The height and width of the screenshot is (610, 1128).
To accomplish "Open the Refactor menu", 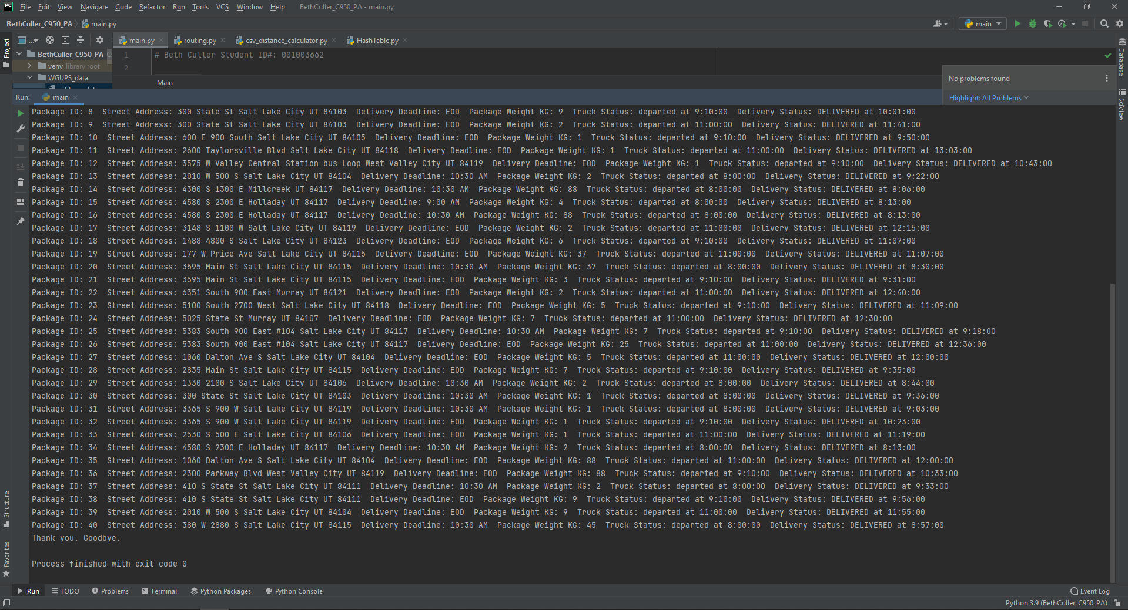I will click(152, 7).
